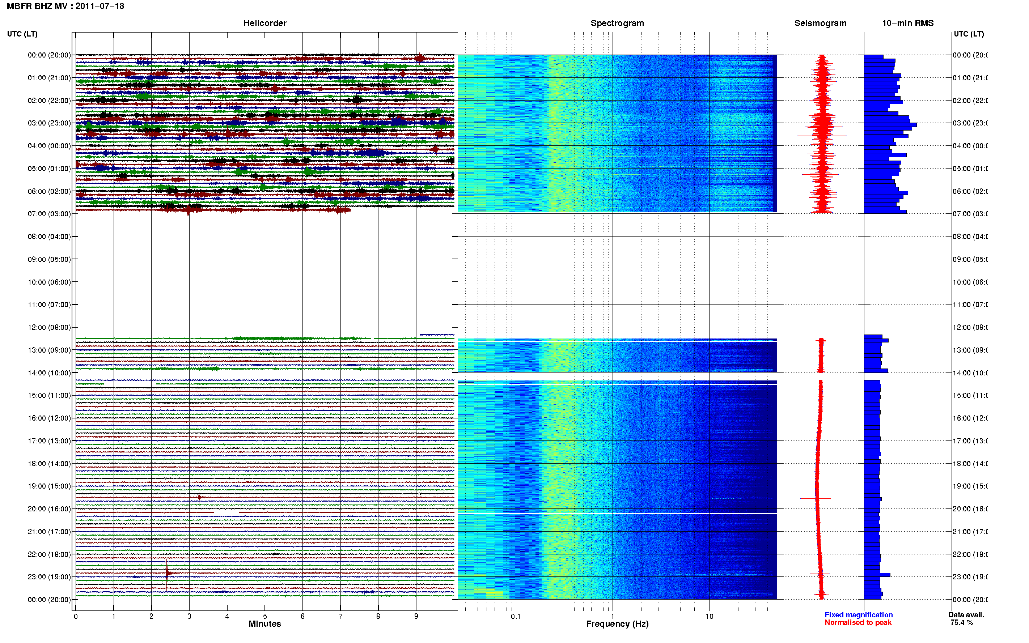1029x643 pixels.
Task: Click the 10 Hz frequency tick label
Action: [x=709, y=616]
